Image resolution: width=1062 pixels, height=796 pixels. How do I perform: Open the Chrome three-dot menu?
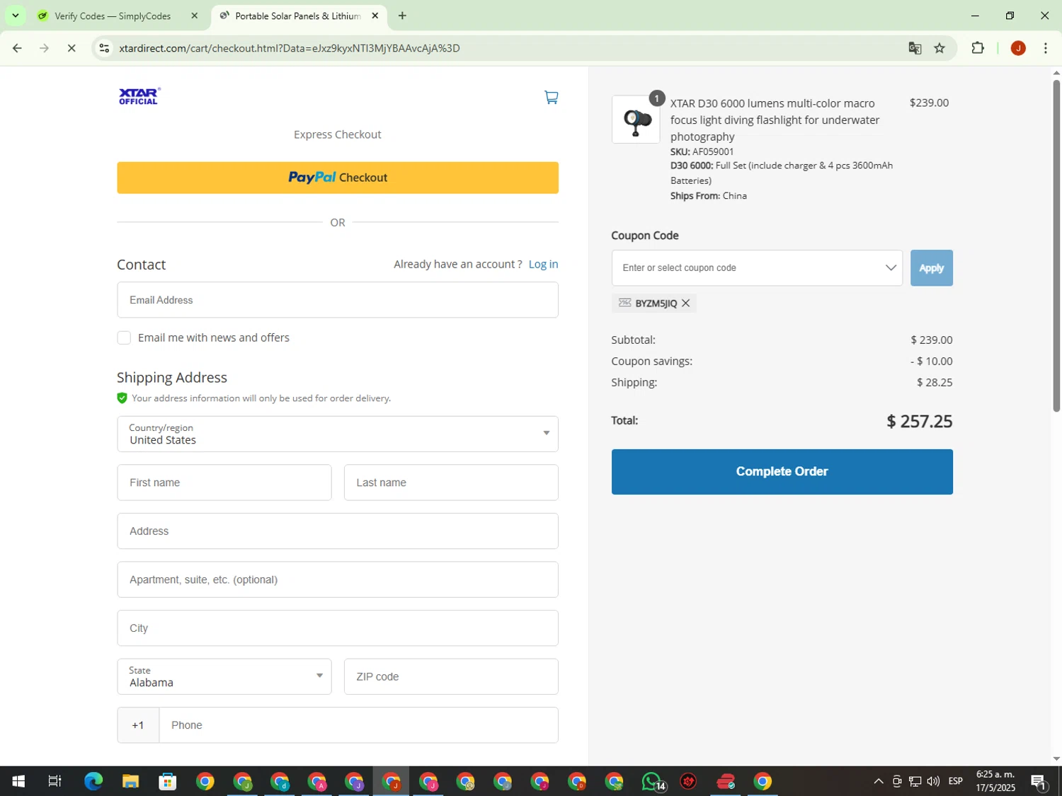click(1045, 48)
